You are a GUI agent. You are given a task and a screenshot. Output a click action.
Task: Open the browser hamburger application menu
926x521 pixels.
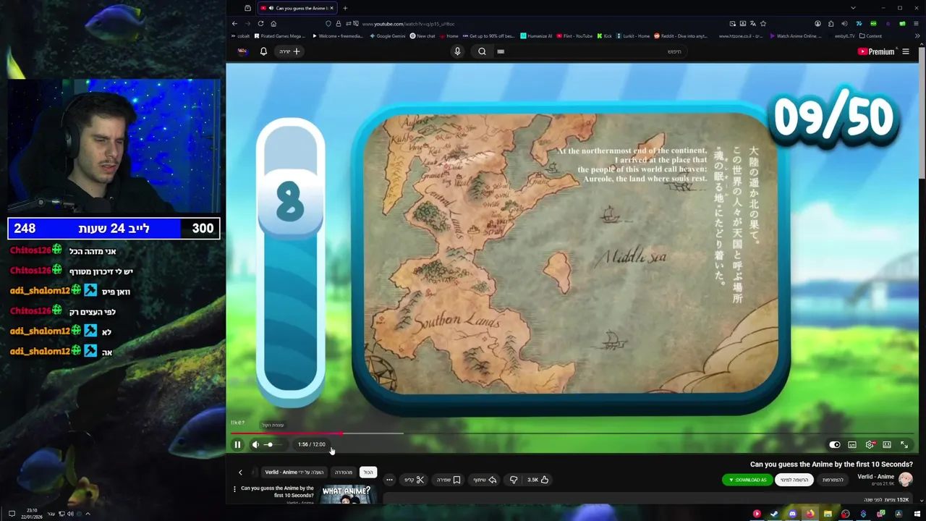pos(916,23)
